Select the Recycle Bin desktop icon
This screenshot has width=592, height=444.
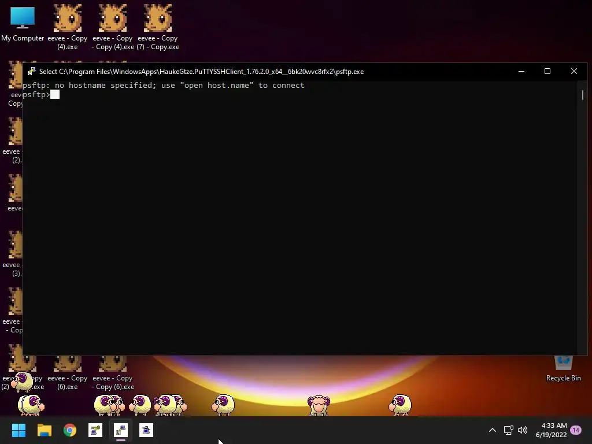[563, 369]
